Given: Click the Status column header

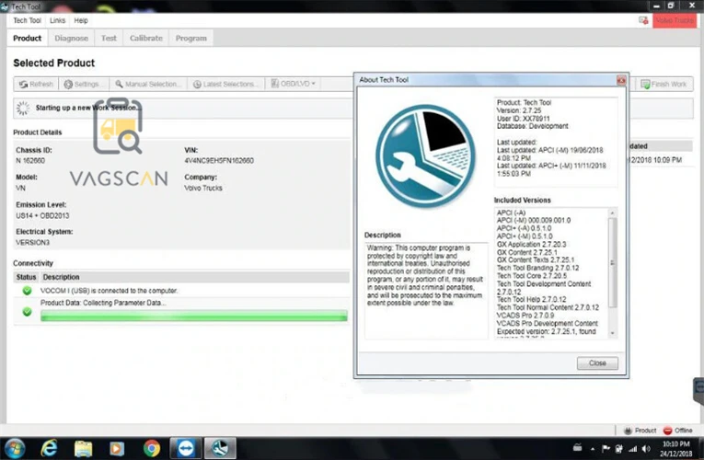Looking at the screenshot, I should [26, 277].
